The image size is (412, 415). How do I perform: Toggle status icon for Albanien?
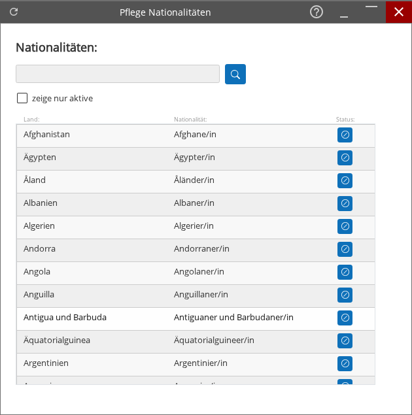pyautogui.click(x=345, y=203)
